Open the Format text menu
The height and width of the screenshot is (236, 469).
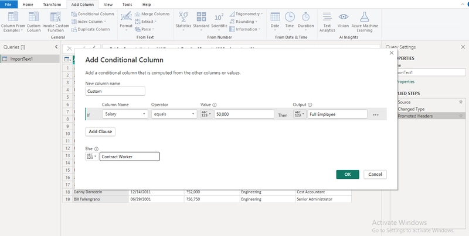[126, 20]
